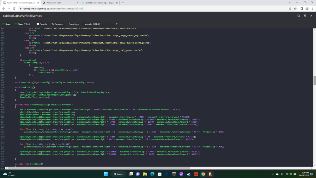Open Microsoft Store on taskbar

(160, 174)
